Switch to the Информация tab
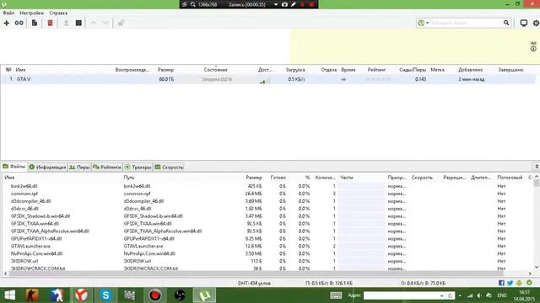Image resolution: width=540 pixels, height=303 pixels. click(47, 167)
